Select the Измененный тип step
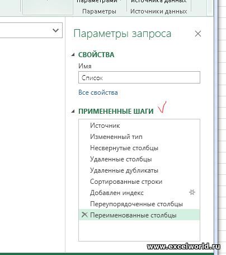The image size is (226, 255). coord(139,137)
